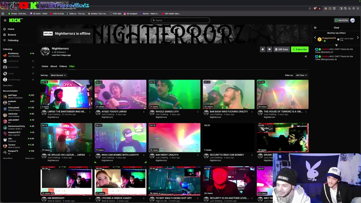
Task: Click the Puppylover04 gifter name
Action: coord(329,38)
